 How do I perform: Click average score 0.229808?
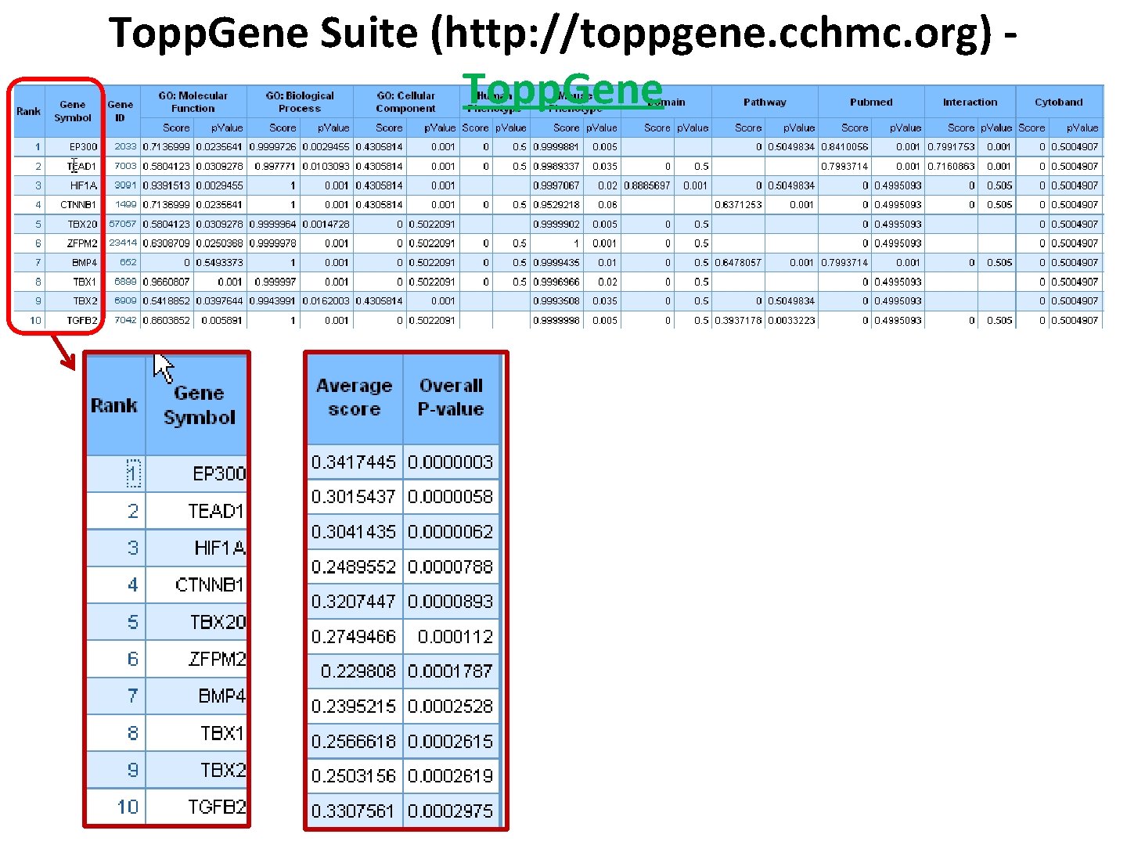tap(358, 671)
